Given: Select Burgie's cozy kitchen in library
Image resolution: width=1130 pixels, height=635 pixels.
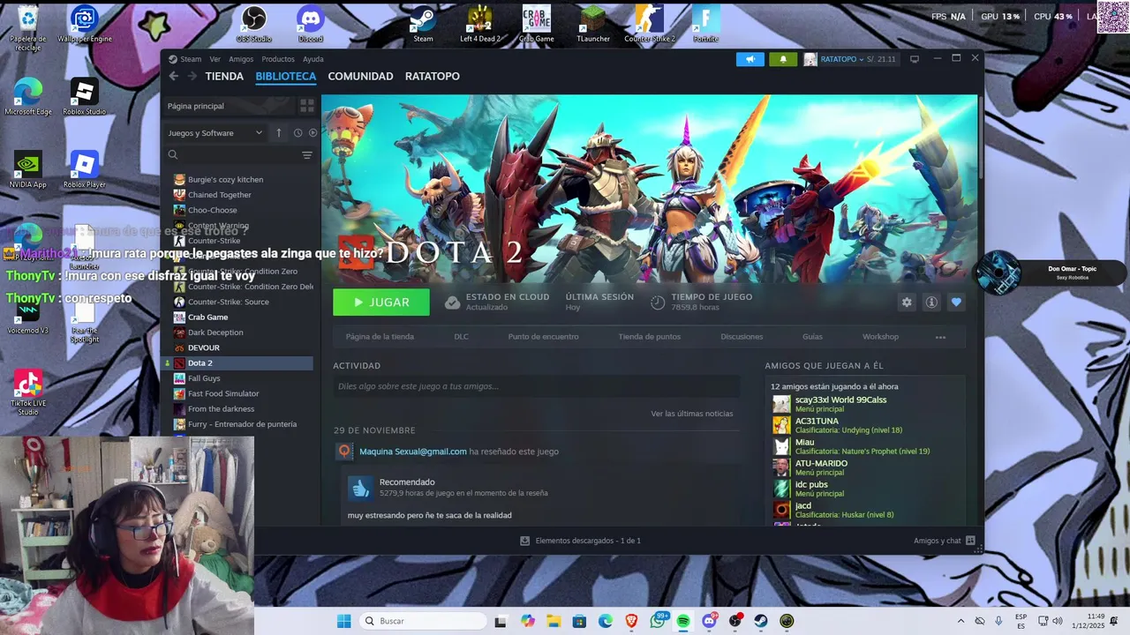Looking at the screenshot, I should click(225, 180).
